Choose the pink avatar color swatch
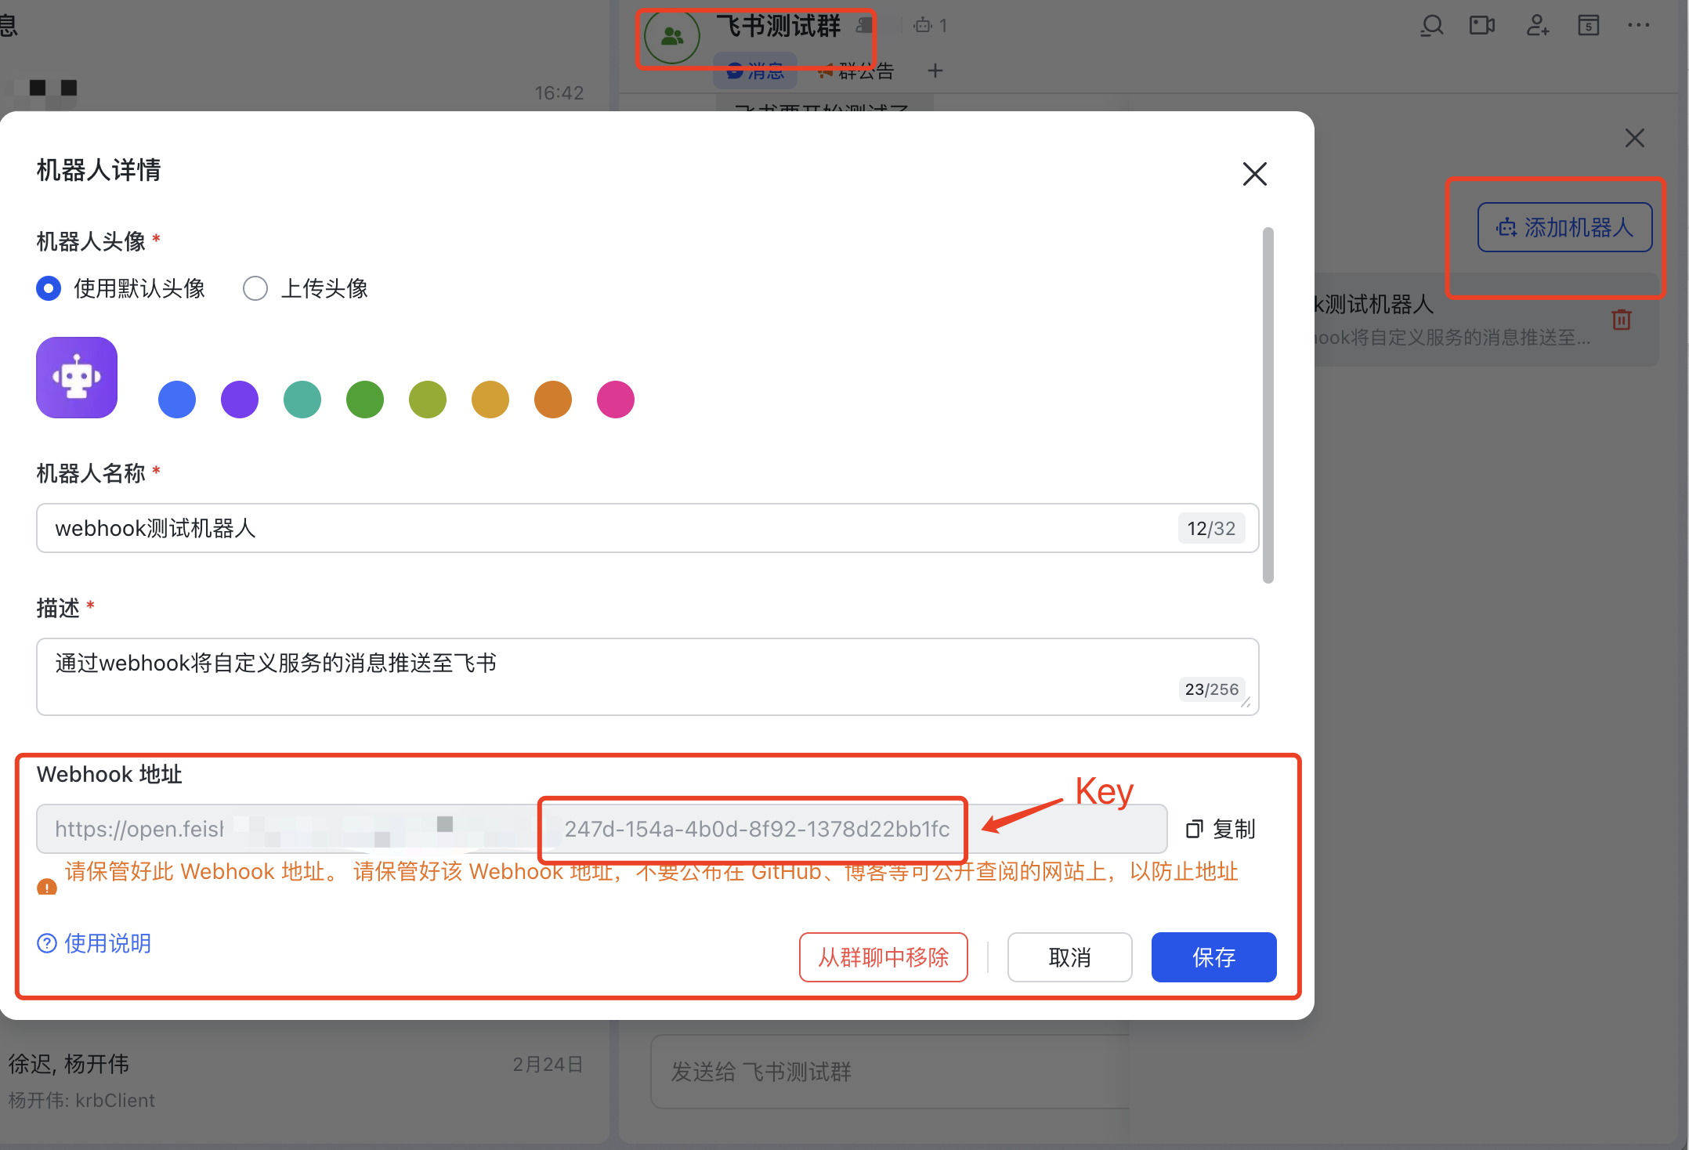 coord(615,400)
